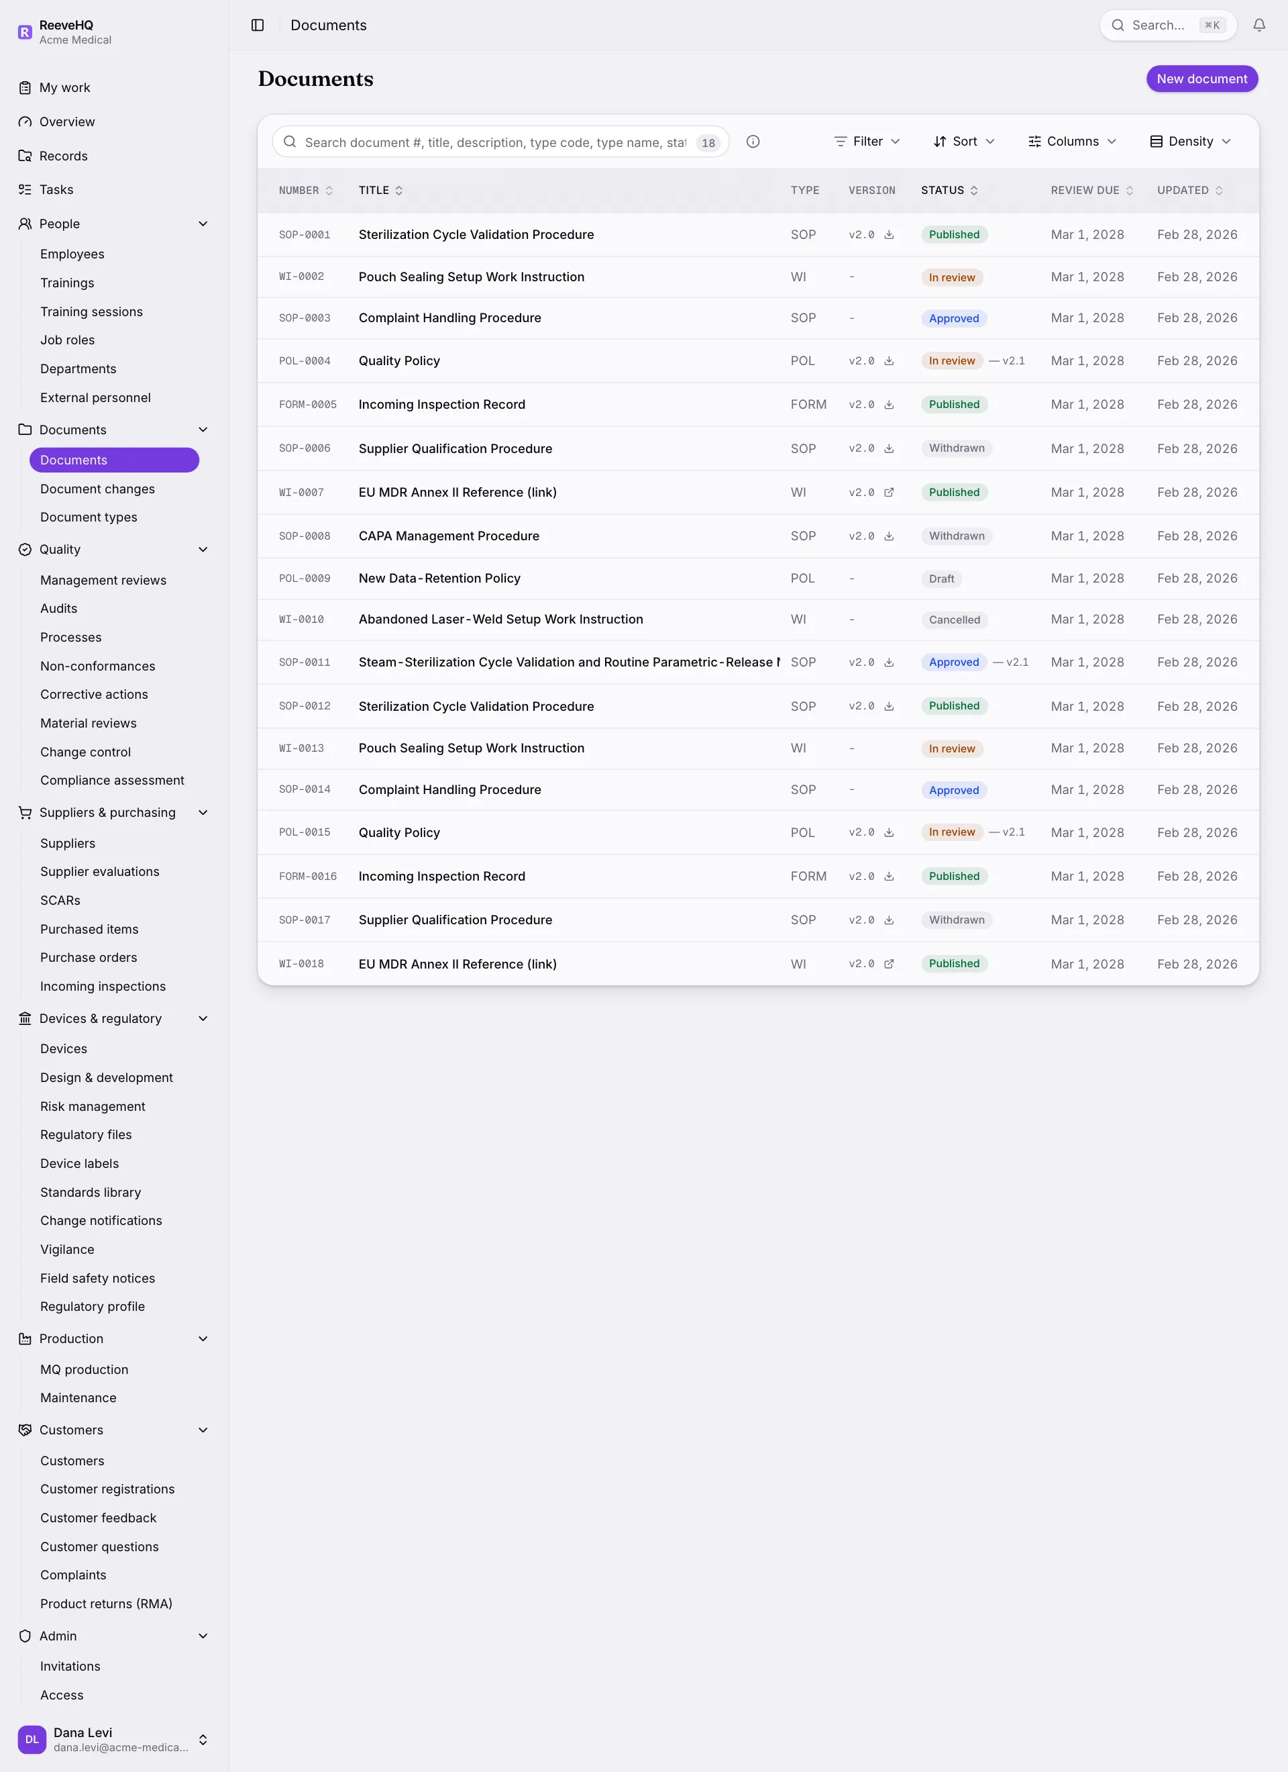Sort by the Status column

[x=949, y=191]
